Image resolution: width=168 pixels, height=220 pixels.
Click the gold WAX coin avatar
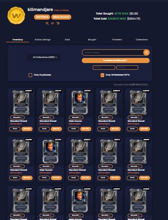[x=16, y=15]
